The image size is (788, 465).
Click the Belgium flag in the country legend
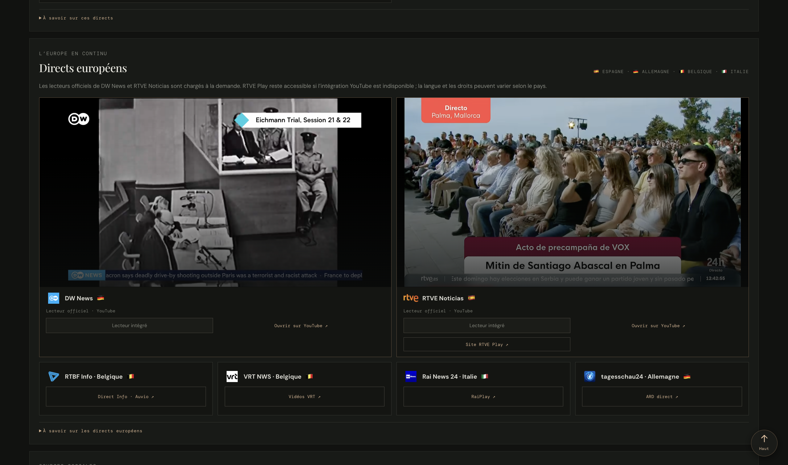coord(682,72)
